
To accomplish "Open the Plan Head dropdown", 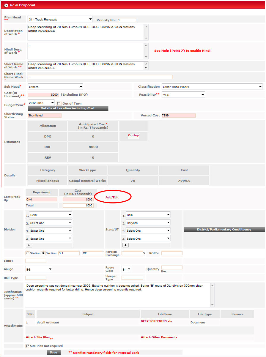I will tap(60, 19).
